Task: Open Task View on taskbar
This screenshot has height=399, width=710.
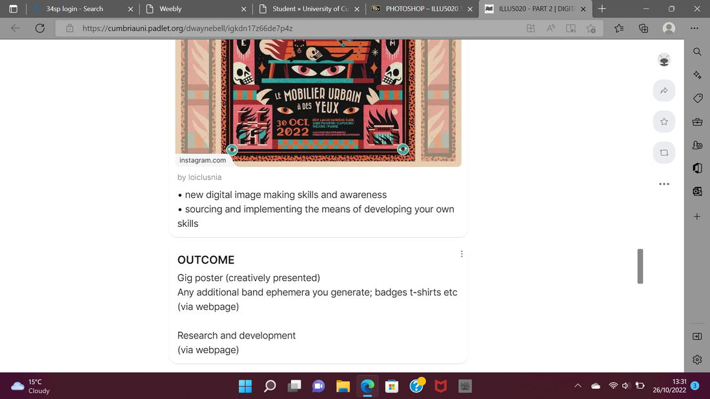Action: pyautogui.click(x=294, y=386)
